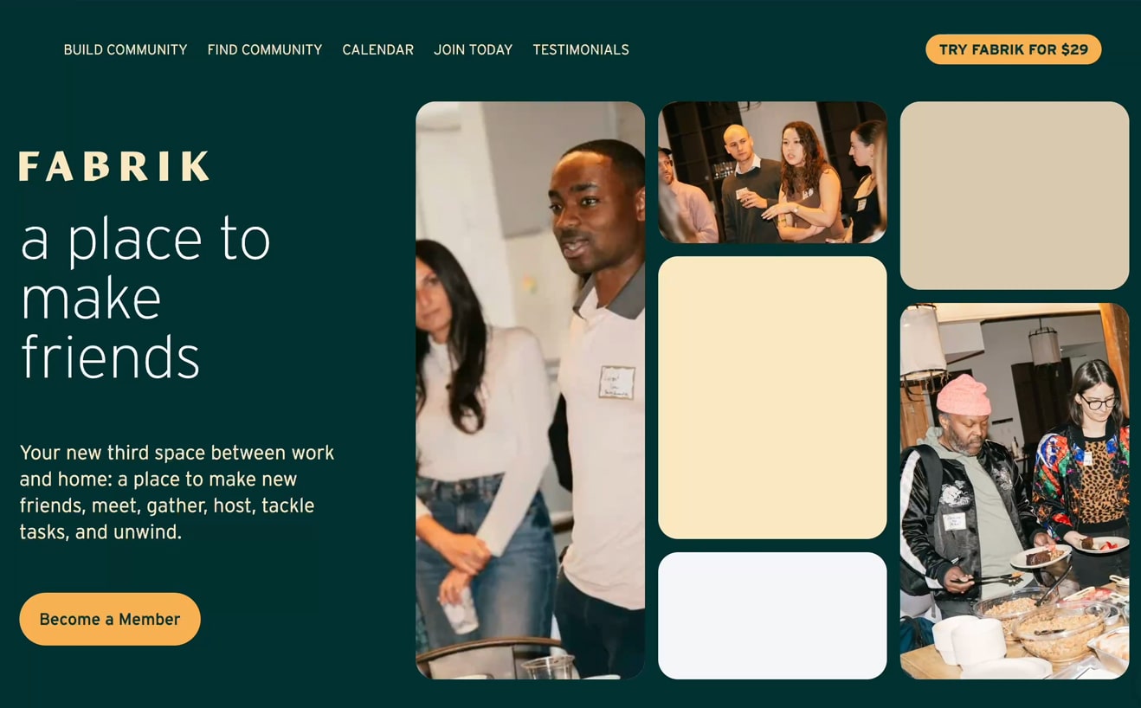1141x708 pixels.
Task: Select Join Today in the top menu
Action: (x=474, y=50)
